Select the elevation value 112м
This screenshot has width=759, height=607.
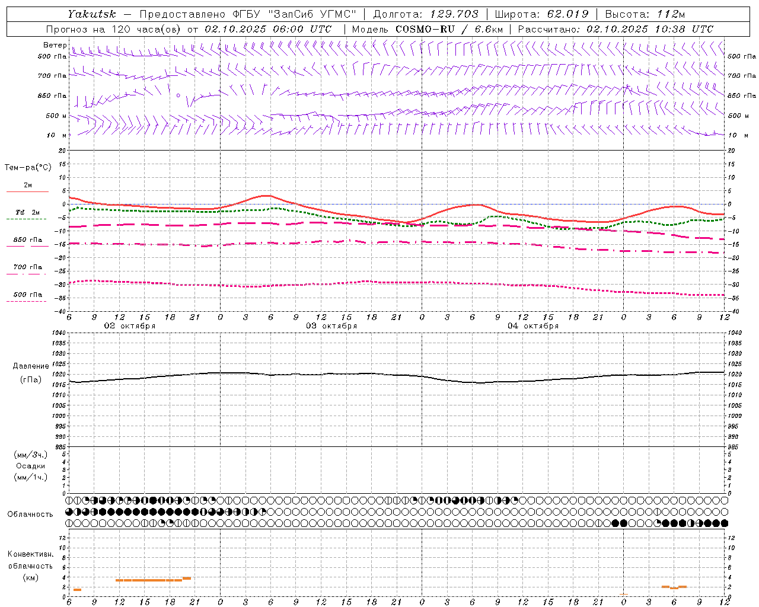click(671, 14)
